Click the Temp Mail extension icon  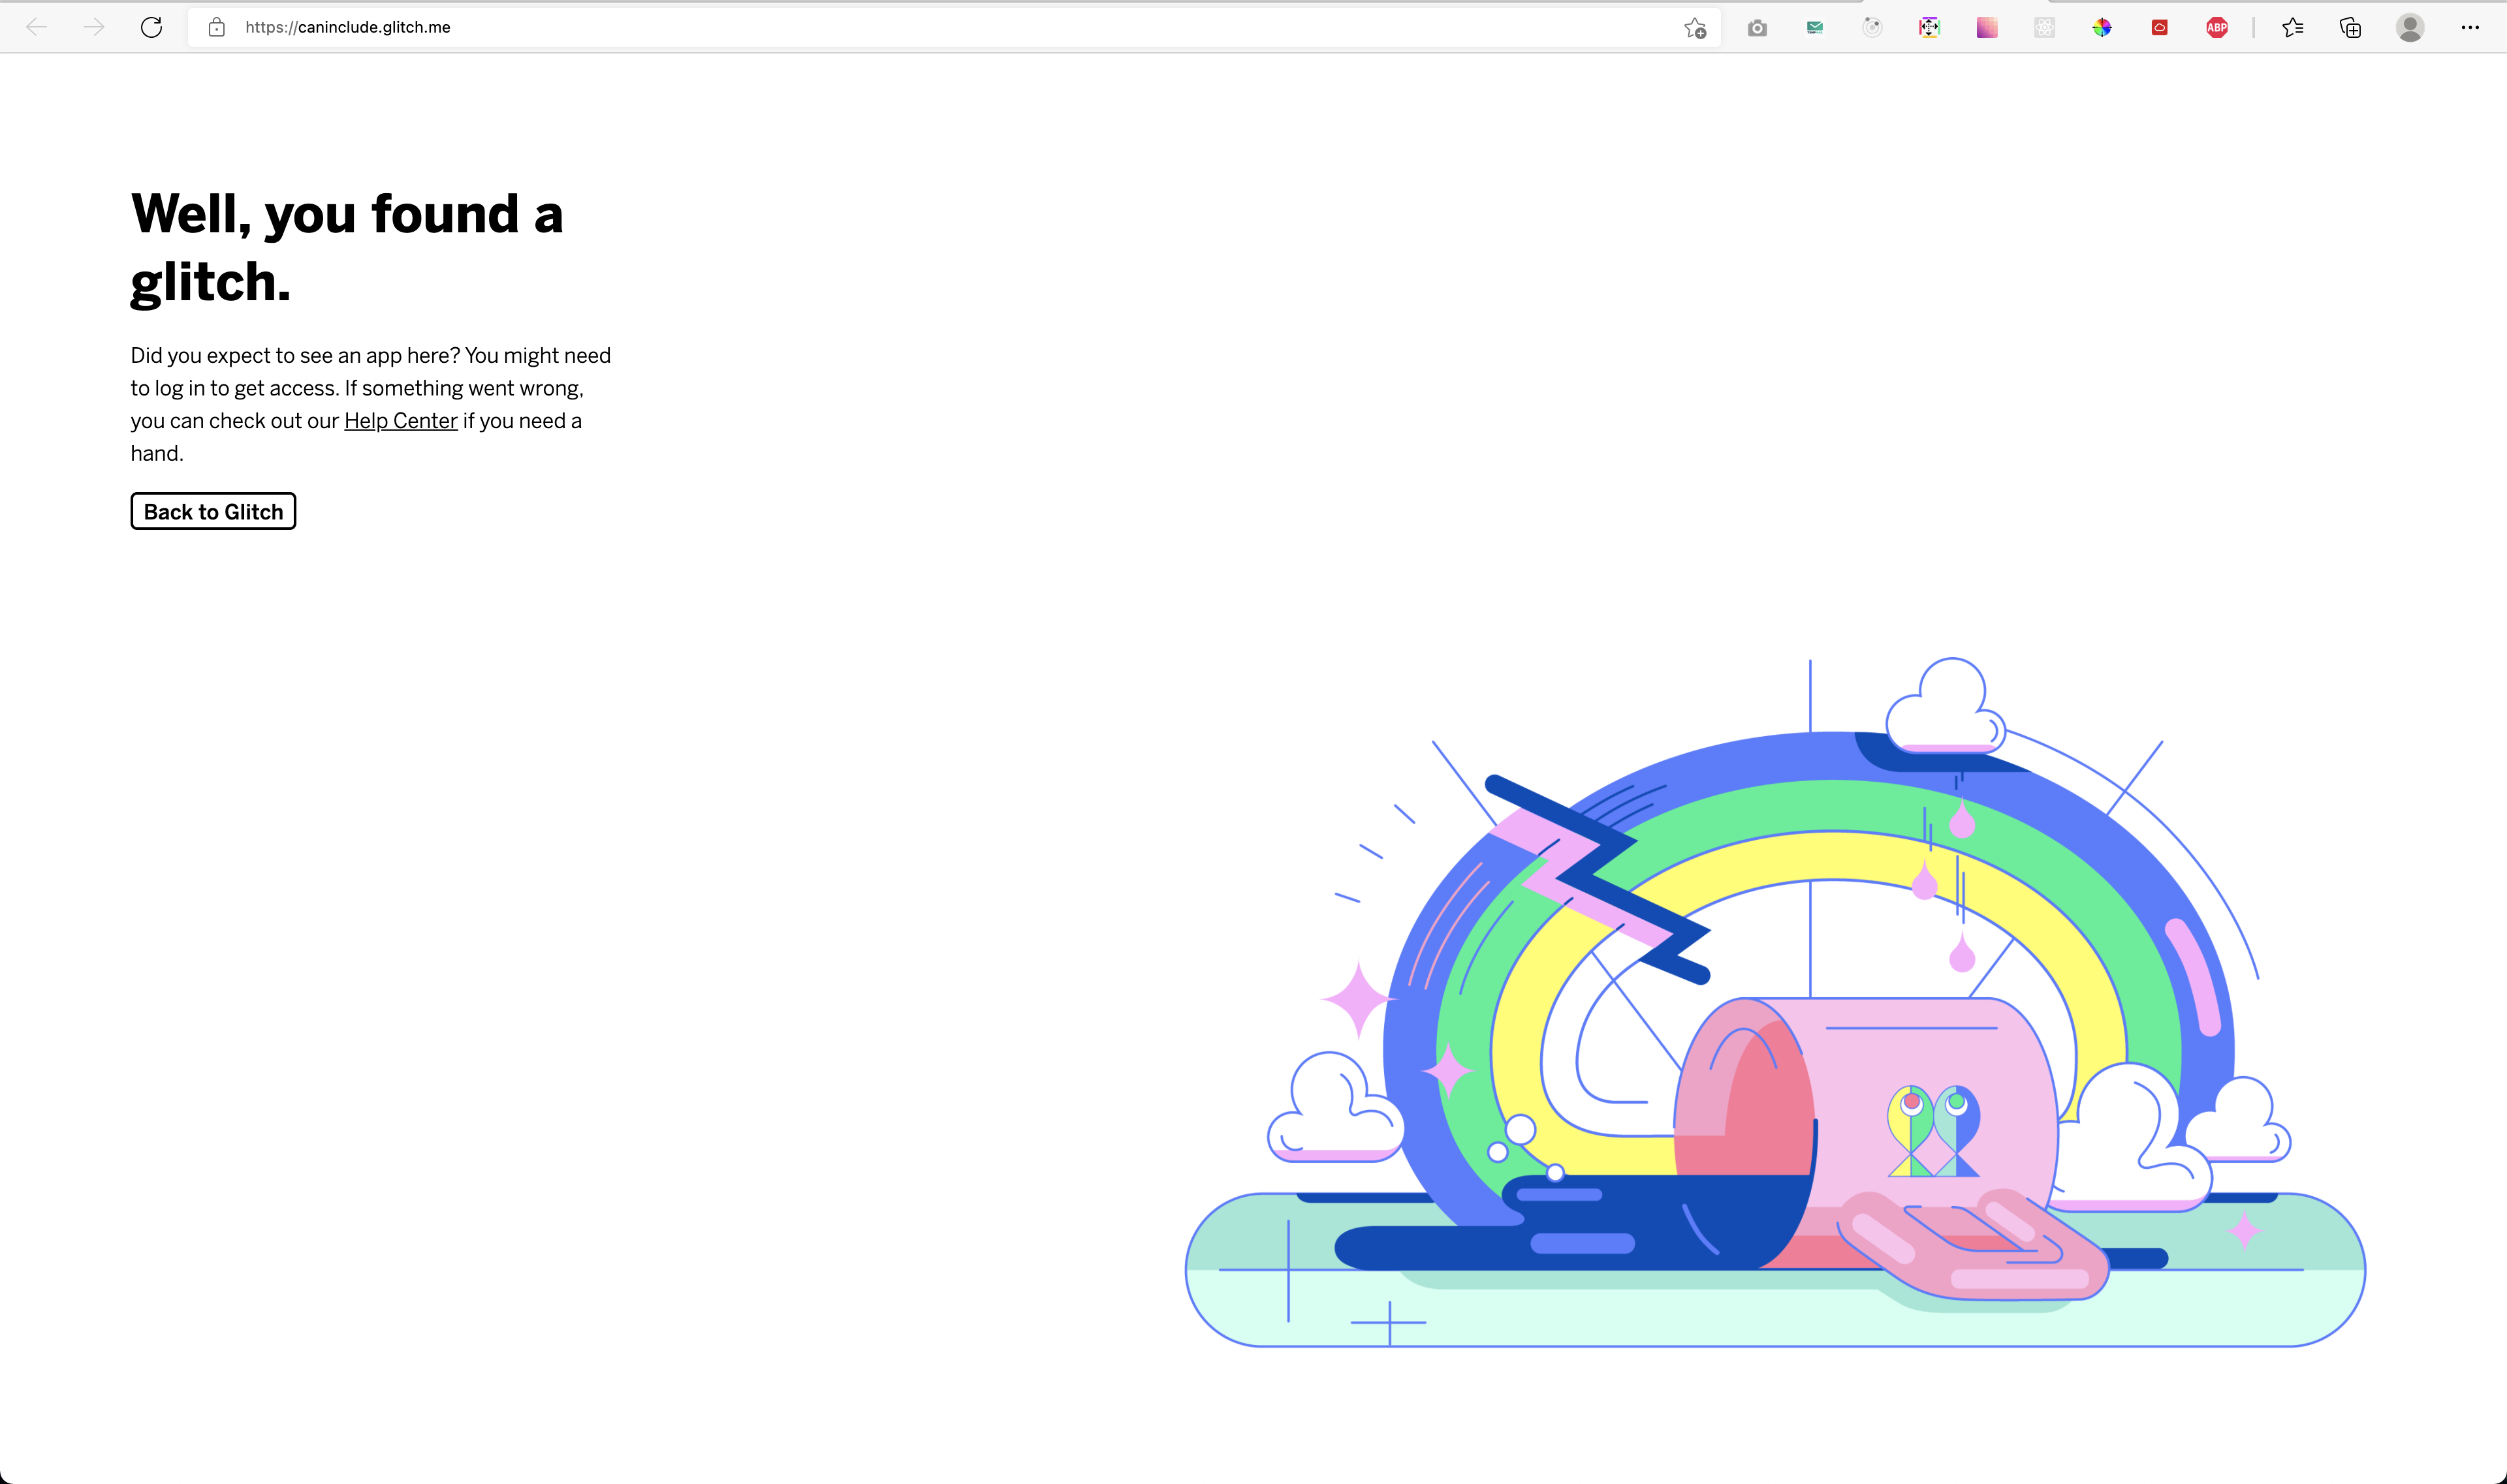point(1814,27)
